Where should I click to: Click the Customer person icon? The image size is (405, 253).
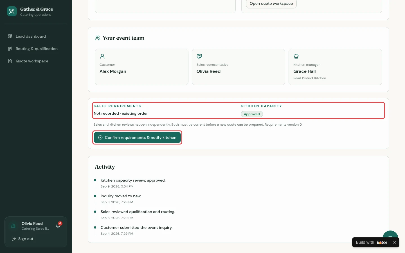point(102,56)
